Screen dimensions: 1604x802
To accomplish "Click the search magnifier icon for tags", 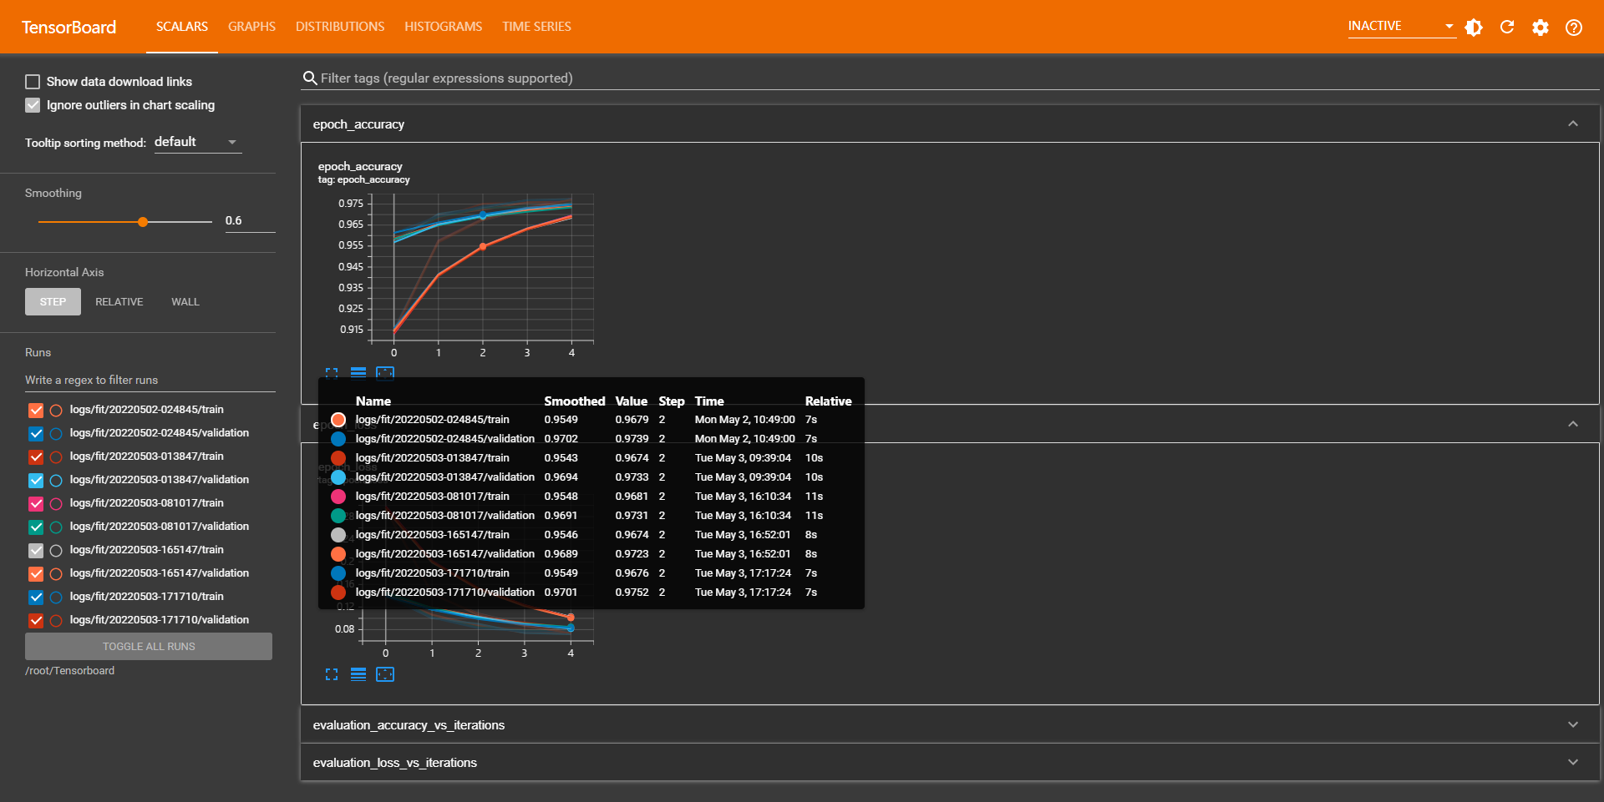I will coord(310,78).
